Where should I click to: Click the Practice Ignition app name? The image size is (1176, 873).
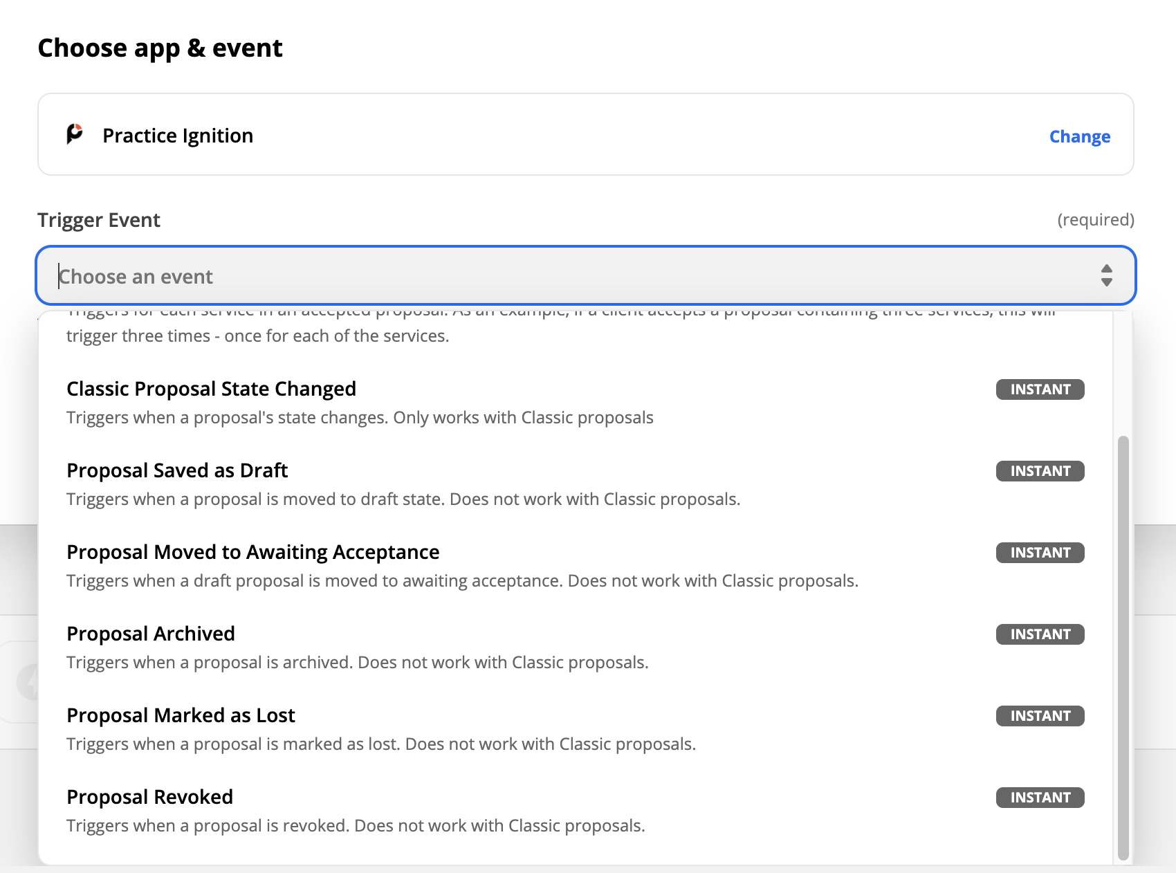(178, 136)
